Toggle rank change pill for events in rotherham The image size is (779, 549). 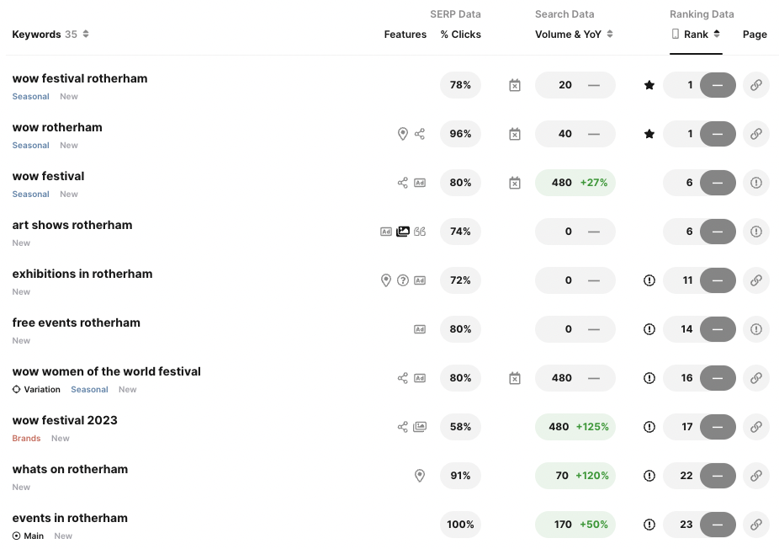(x=718, y=525)
